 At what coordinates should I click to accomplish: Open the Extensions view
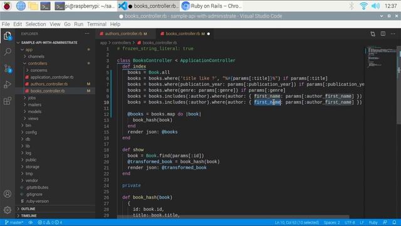pyautogui.click(x=8, y=100)
